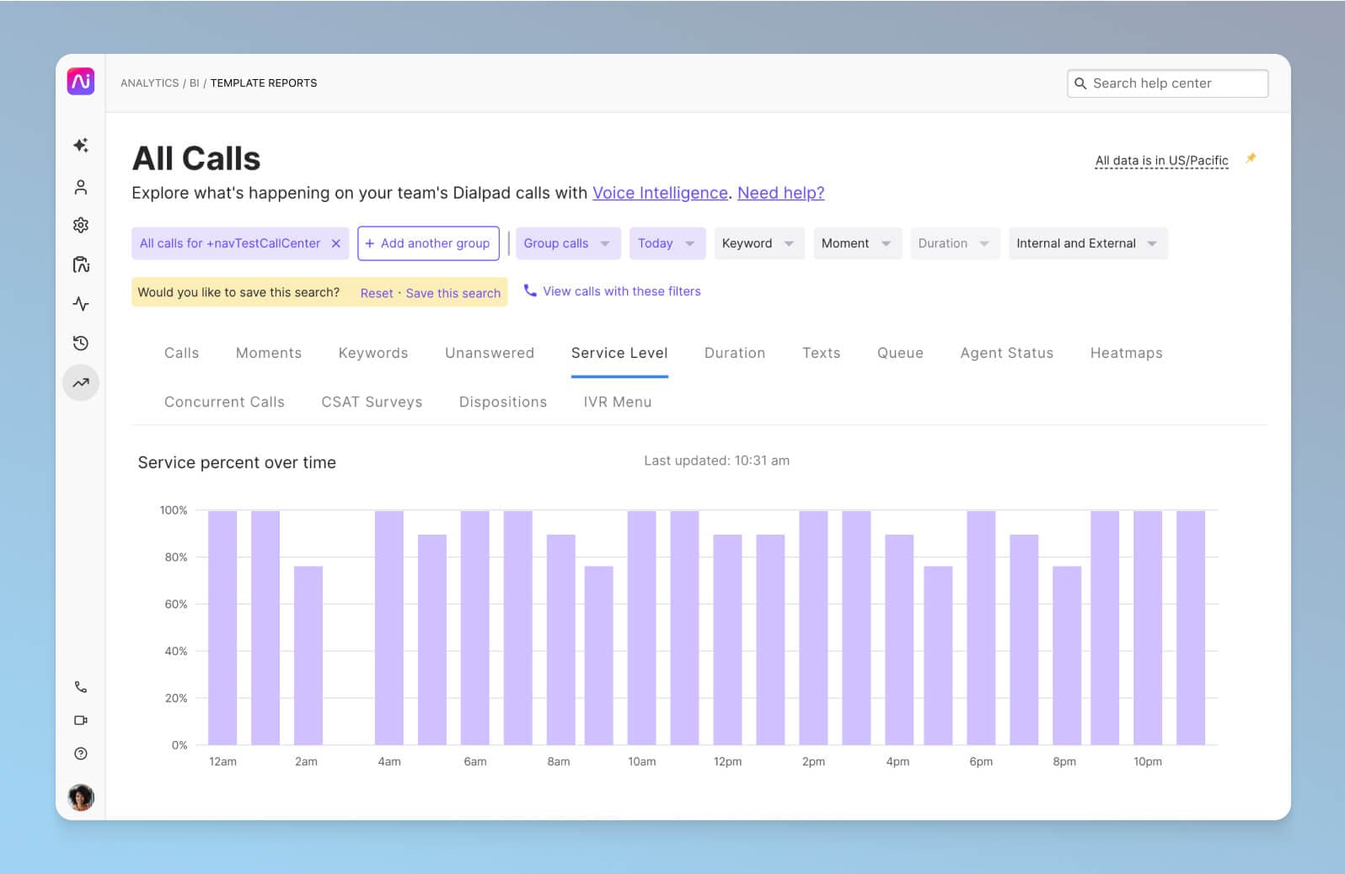Remove the navTestCallCenter filter chip
Screen dimensions: 1345x874
pyautogui.click(x=335, y=243)
